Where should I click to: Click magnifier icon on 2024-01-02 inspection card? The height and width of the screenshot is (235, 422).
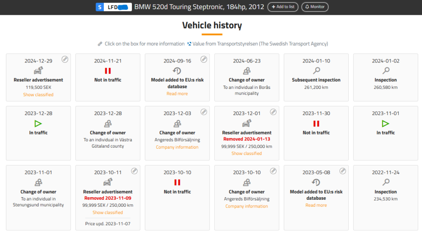386,71
